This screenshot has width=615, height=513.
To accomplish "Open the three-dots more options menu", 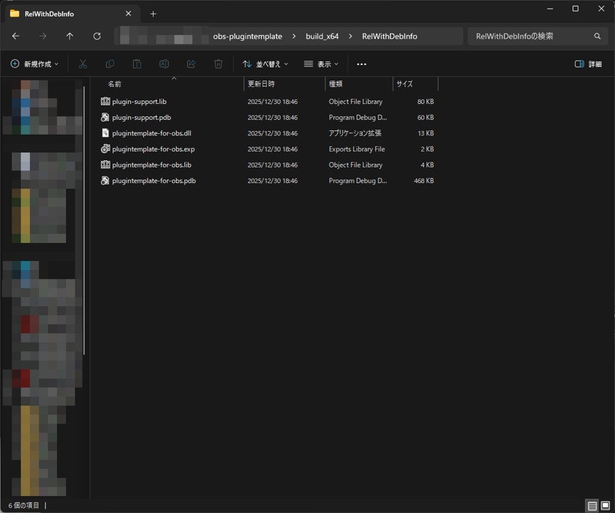I will pyautogui.click(x=362, y=64).
